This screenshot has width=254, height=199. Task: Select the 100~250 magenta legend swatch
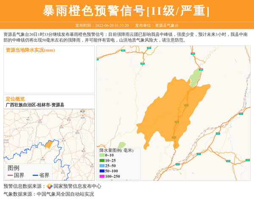pos(102,176)
